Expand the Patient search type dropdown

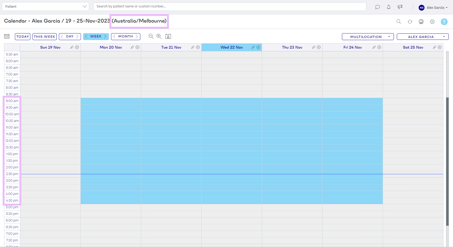46,6
